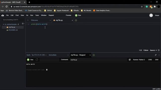Click the Hello World output text

coord(30,64)
